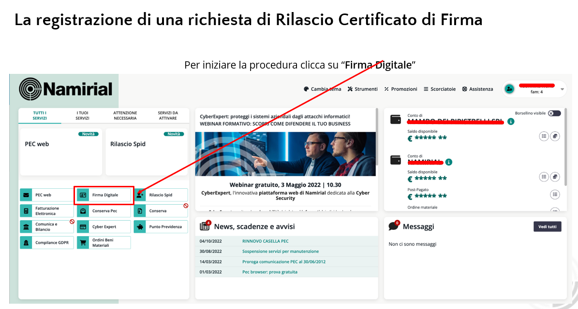578x309 pixels.
Task: Open Ordini Beni Materiali cart tile
Action: click(104, 242)
